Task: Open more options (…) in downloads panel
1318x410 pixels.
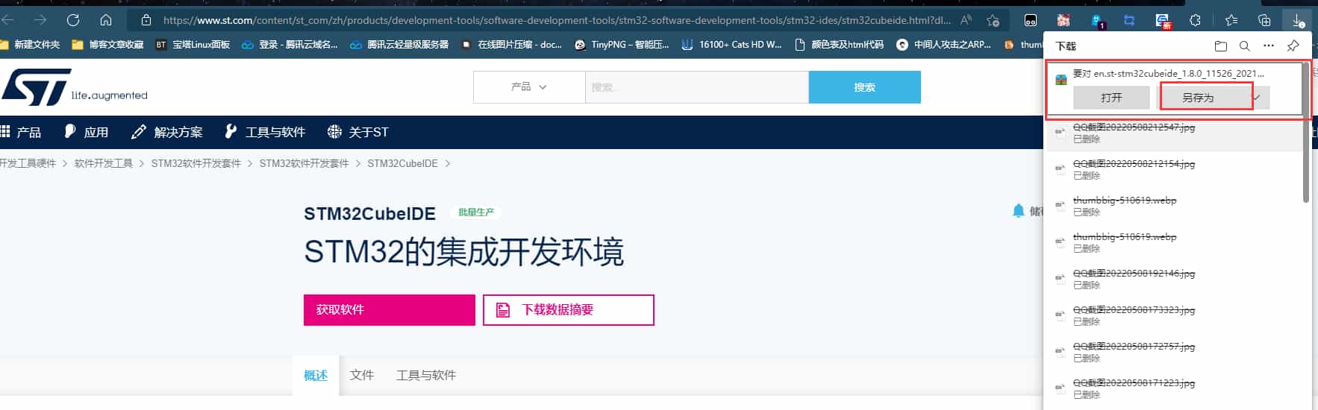Action: click(1268, 46)
